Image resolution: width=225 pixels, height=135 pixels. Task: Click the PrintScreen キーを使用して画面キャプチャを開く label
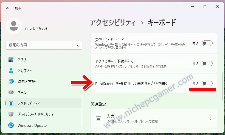pos(131,83)
